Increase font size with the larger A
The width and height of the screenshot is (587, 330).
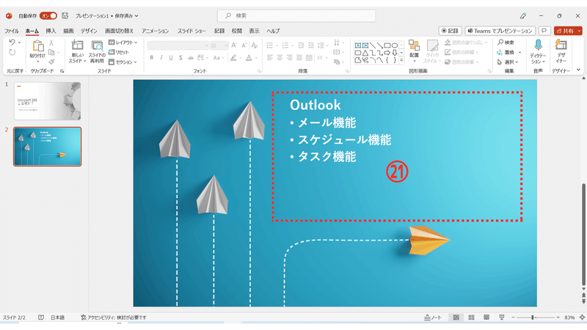point(234,45)
